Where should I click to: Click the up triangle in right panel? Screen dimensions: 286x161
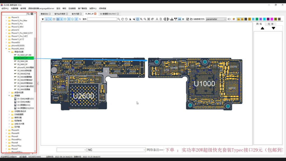click(x=262, y=28)
